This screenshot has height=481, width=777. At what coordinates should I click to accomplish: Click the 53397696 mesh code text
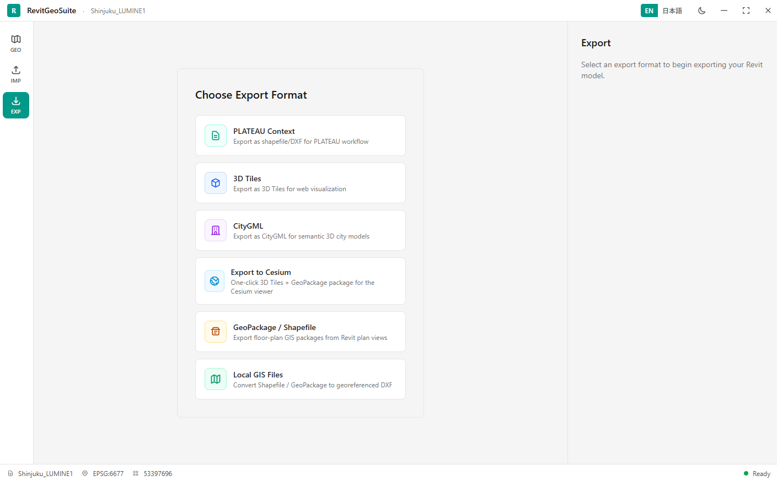point(158,474)
